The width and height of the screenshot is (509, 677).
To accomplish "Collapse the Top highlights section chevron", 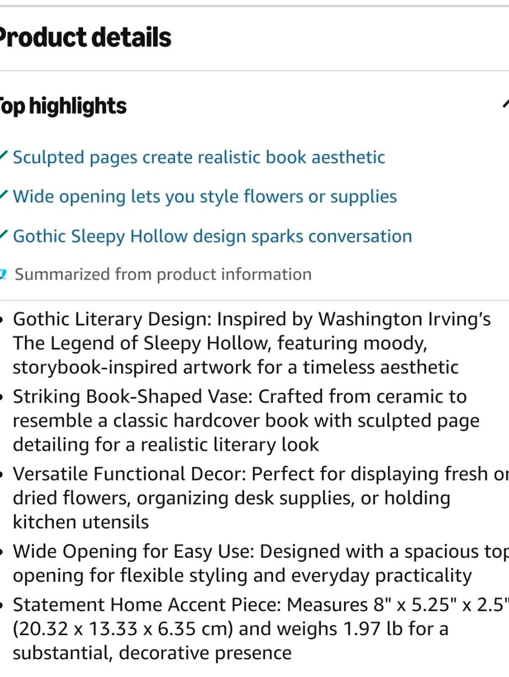I will pos(505,104).
